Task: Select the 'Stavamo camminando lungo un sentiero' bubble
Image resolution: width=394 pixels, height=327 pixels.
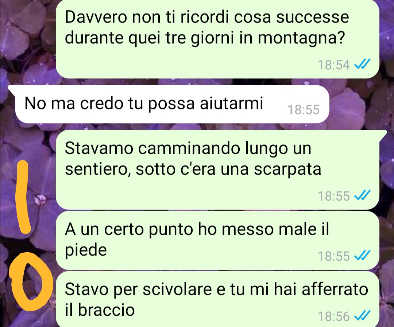Action: [x=221, y=170]
